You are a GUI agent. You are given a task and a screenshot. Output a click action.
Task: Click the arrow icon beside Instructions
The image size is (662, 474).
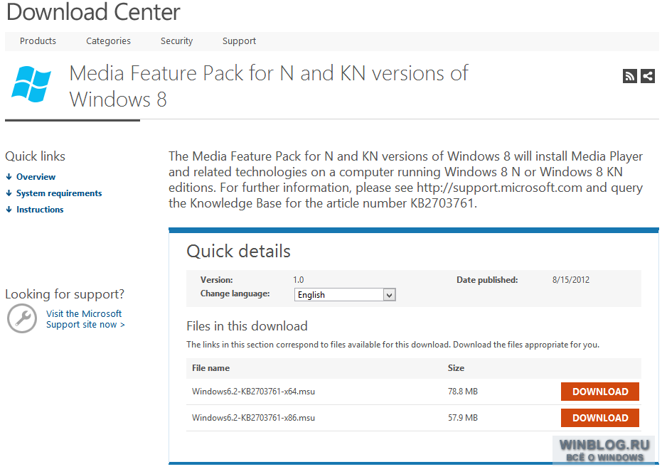(x=9, y=210)
